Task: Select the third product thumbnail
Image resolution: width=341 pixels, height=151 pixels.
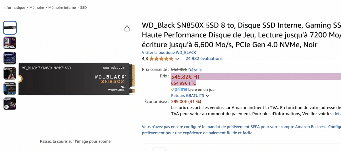Action: click(x=10, y=58)
